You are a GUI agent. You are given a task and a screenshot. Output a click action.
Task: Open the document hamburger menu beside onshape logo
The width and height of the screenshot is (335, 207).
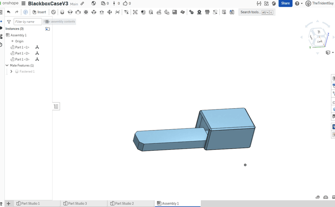click(23, 4)
